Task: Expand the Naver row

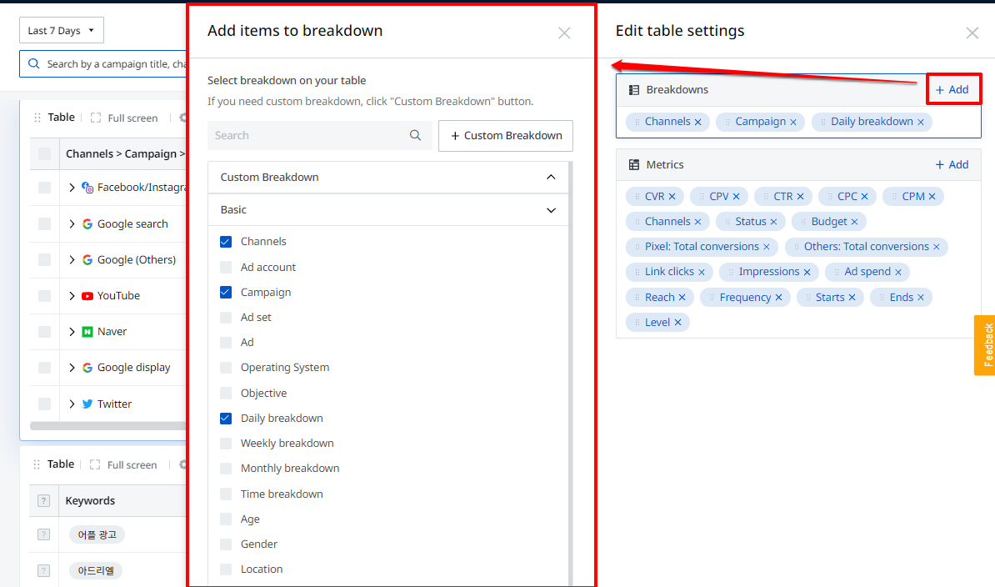Action: click(72, 331)
